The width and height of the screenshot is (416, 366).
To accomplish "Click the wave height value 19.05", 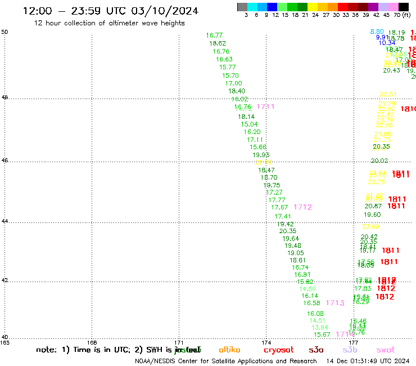I will (x=296, y=253).
